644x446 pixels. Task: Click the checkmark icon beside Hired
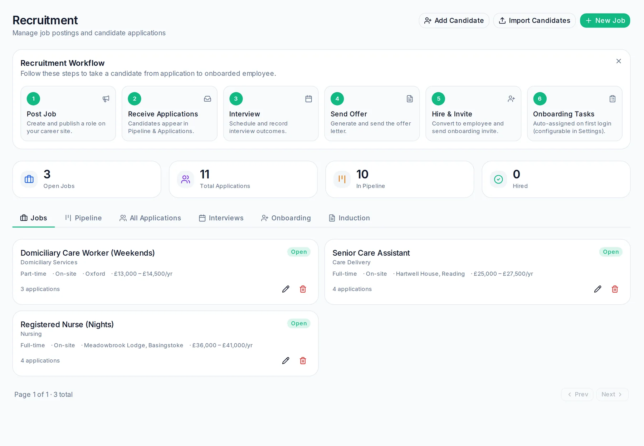tap(498, 179)
